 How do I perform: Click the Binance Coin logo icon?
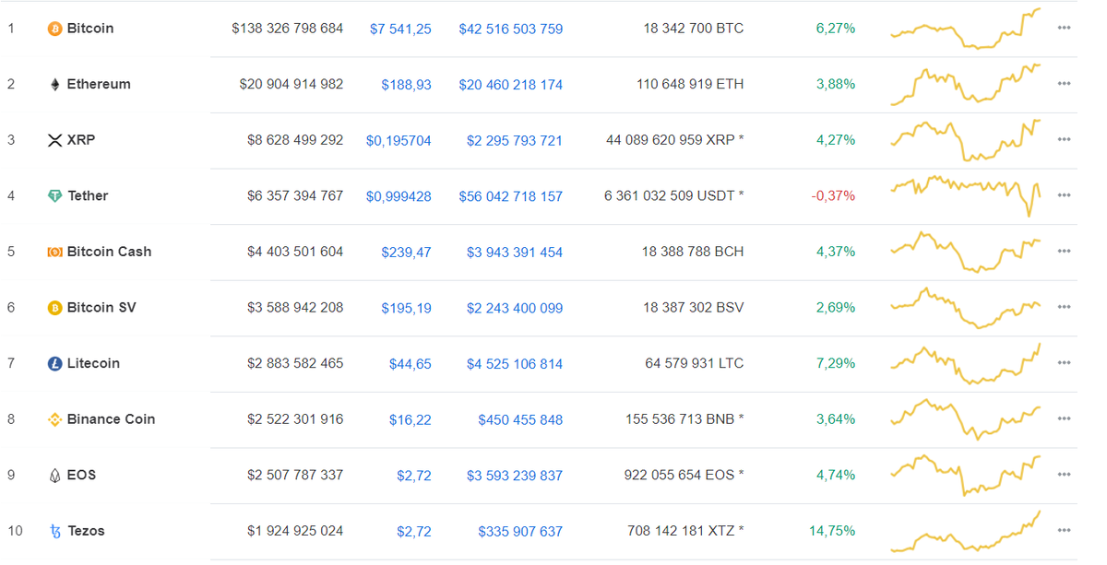(55, 419)
